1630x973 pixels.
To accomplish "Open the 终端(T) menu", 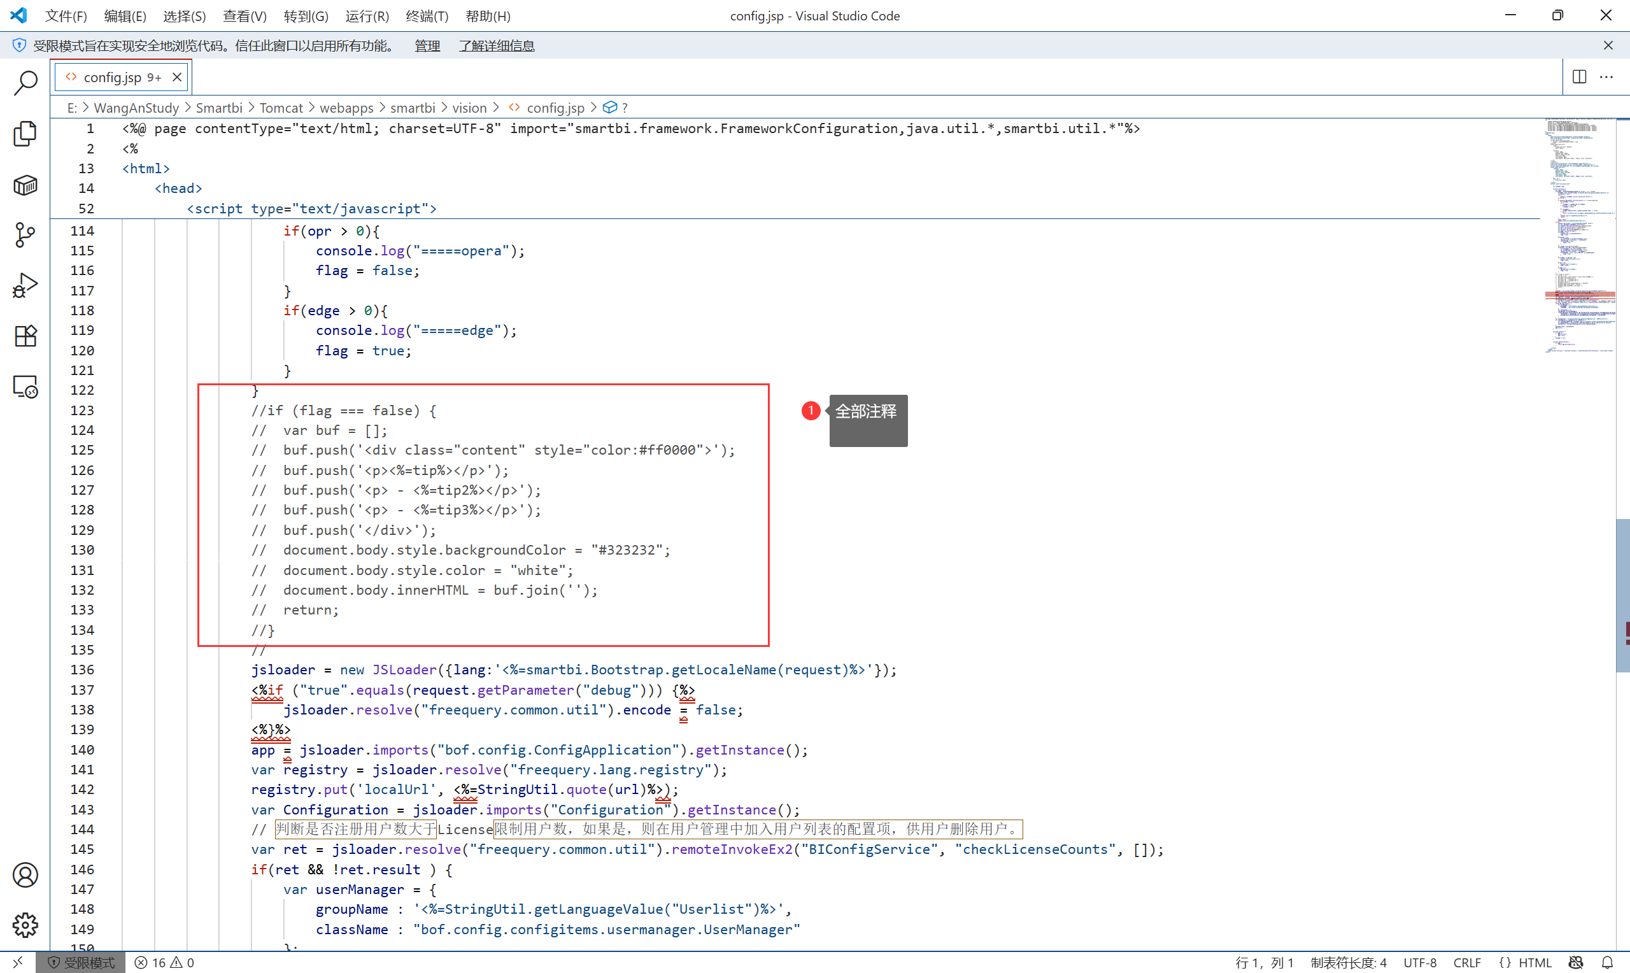I will [x=427, y=16].
